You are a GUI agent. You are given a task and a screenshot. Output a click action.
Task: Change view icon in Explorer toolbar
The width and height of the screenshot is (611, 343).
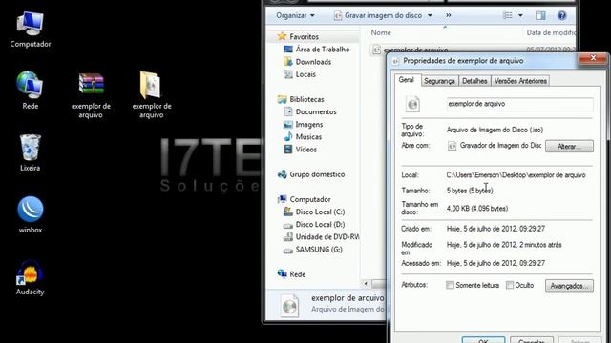pos(508,15)
